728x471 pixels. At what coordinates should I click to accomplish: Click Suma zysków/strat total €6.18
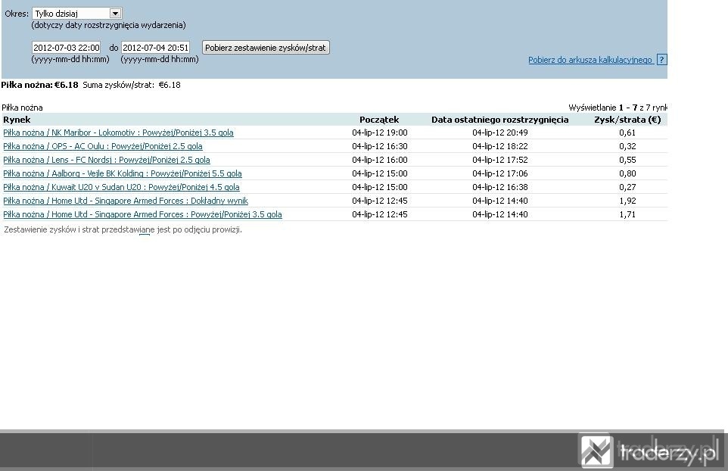click(x=132, y=85)
